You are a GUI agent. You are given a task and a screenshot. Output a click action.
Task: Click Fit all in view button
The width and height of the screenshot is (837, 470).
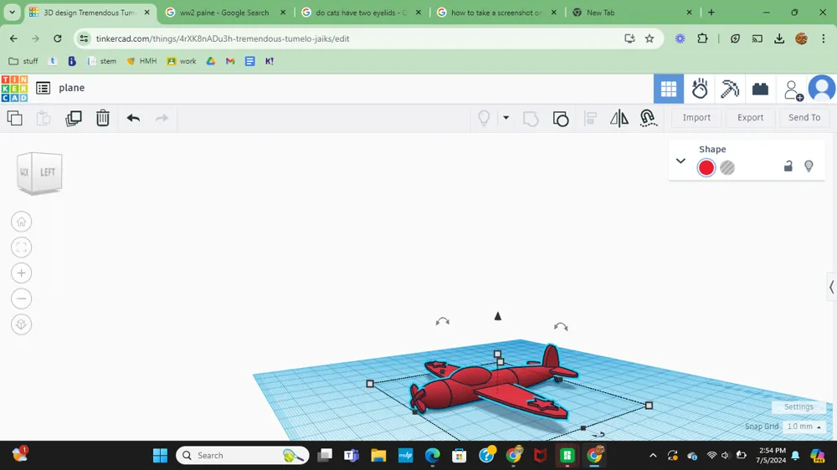pos(22,247)
